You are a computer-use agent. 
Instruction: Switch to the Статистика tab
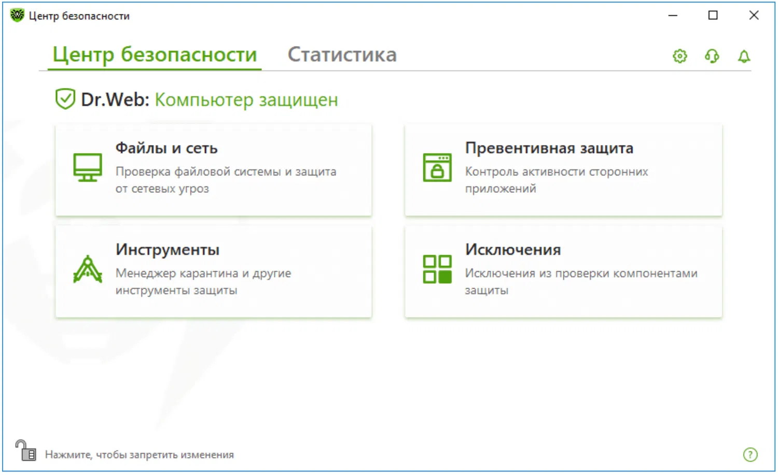342,54
